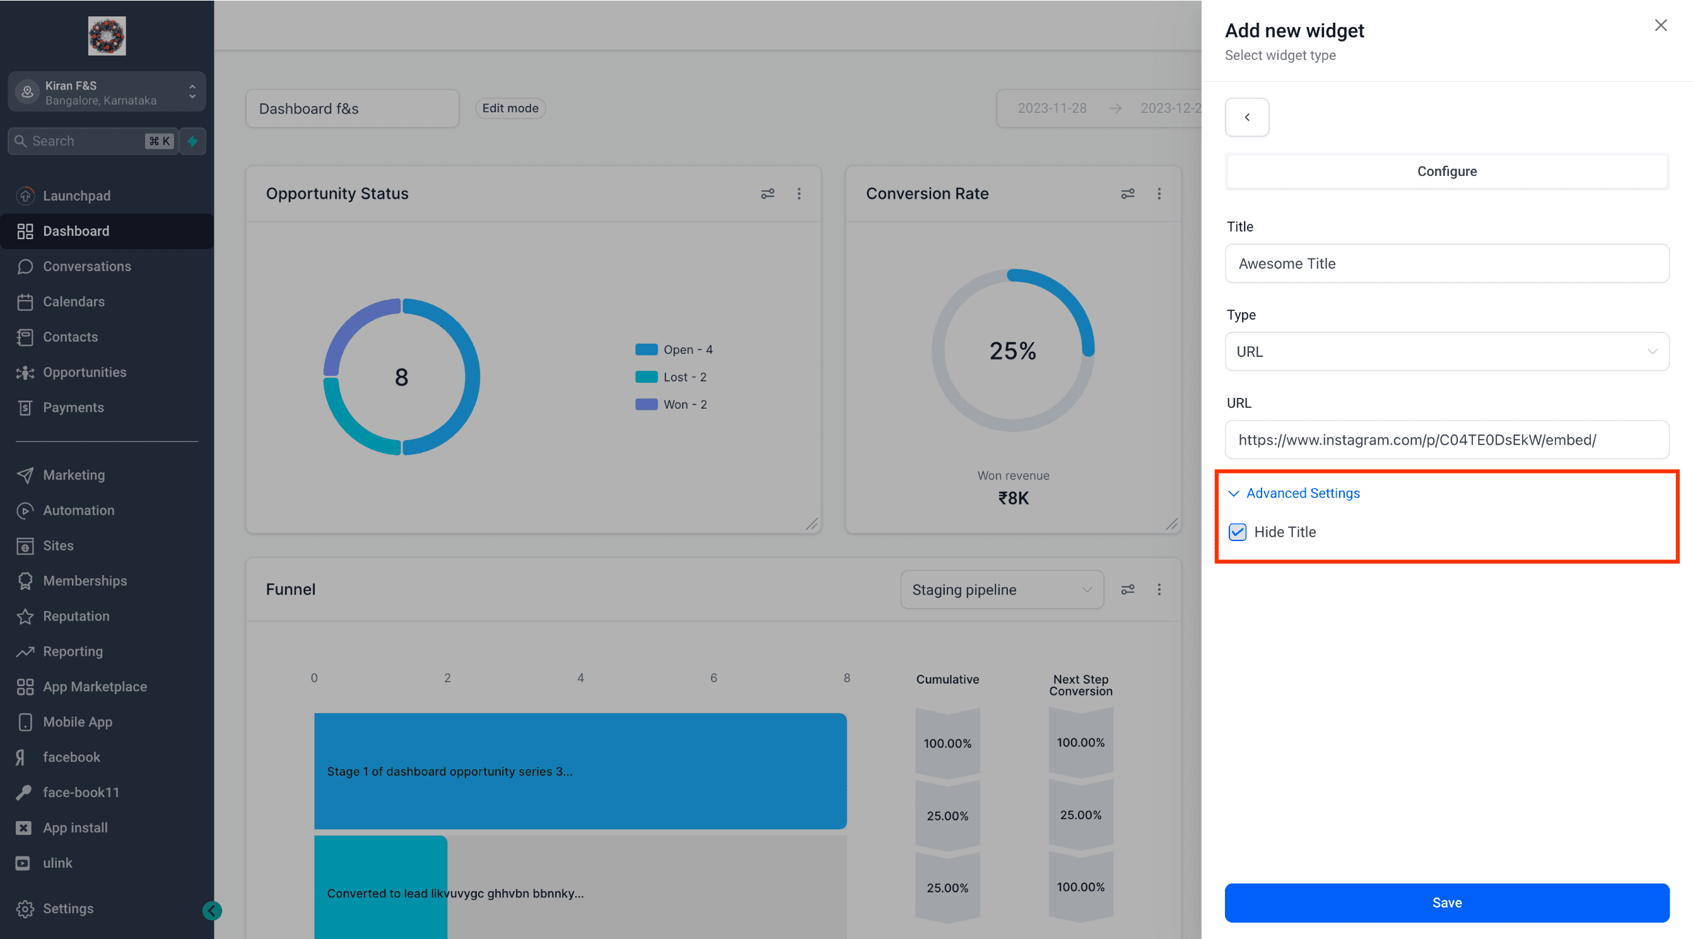1693x939 pixels.
Task: Open Automation icon in sidebar
Action: coord(25,510)
